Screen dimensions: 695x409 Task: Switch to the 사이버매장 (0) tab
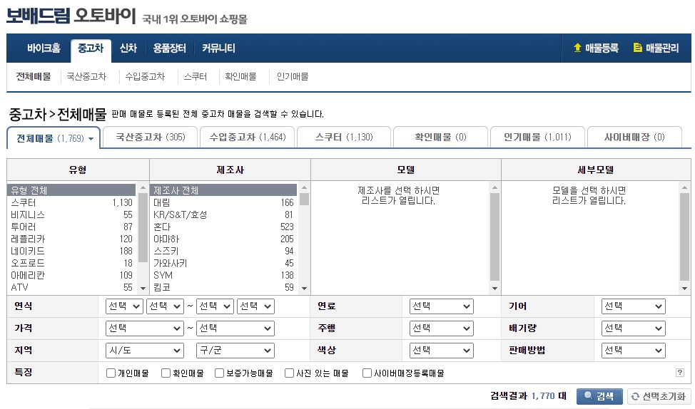tap(634, 138)
